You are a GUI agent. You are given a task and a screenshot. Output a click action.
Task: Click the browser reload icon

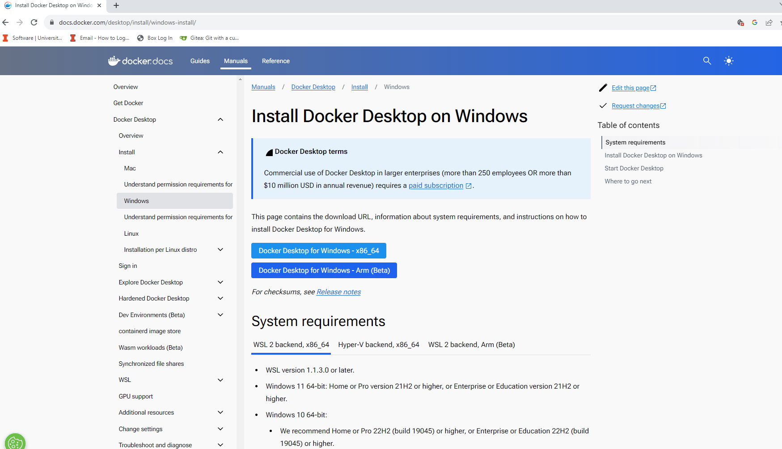[34, 22]
